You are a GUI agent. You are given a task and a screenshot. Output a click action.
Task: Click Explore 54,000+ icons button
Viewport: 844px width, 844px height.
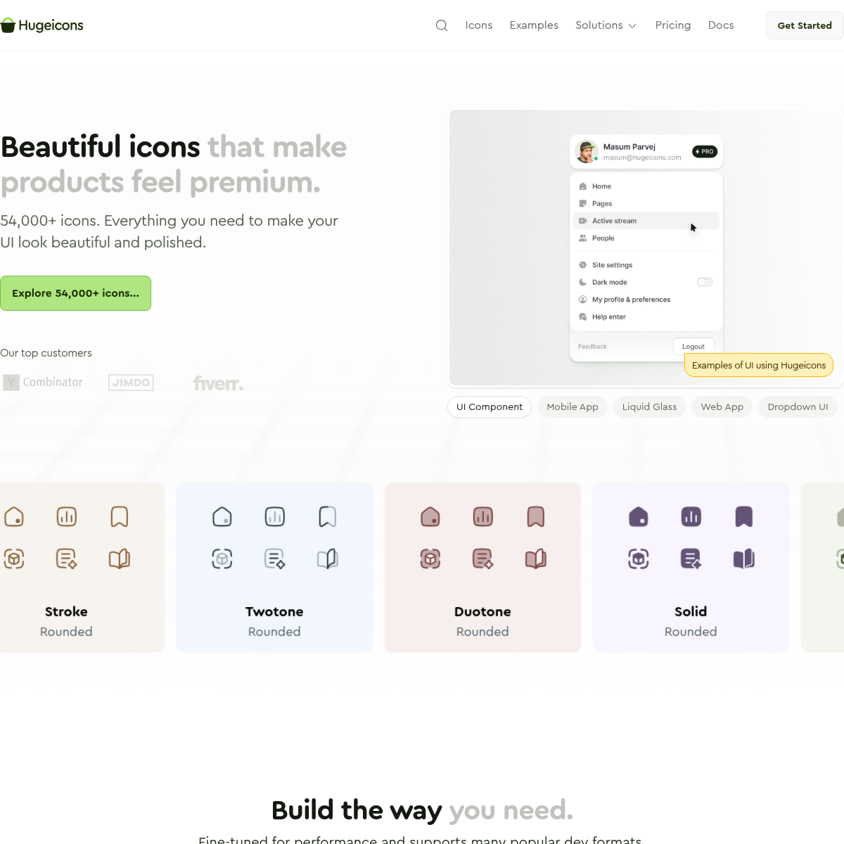(x=75, y=293)
